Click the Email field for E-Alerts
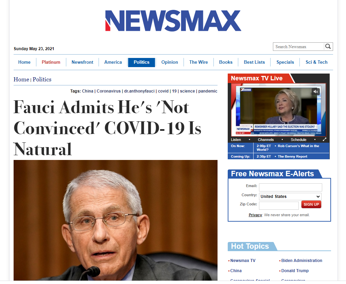 [290, 187]
